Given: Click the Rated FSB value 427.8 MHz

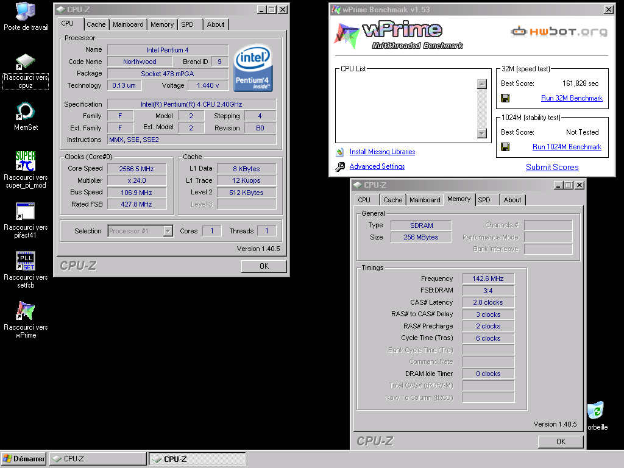Looking at the screenshot, I should [136, 204].
